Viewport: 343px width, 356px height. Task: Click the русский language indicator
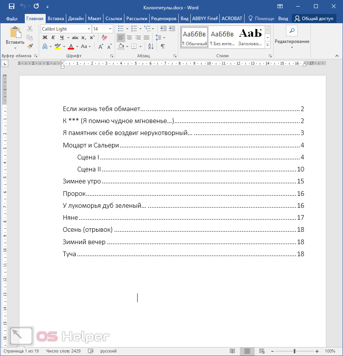[108, 351]
